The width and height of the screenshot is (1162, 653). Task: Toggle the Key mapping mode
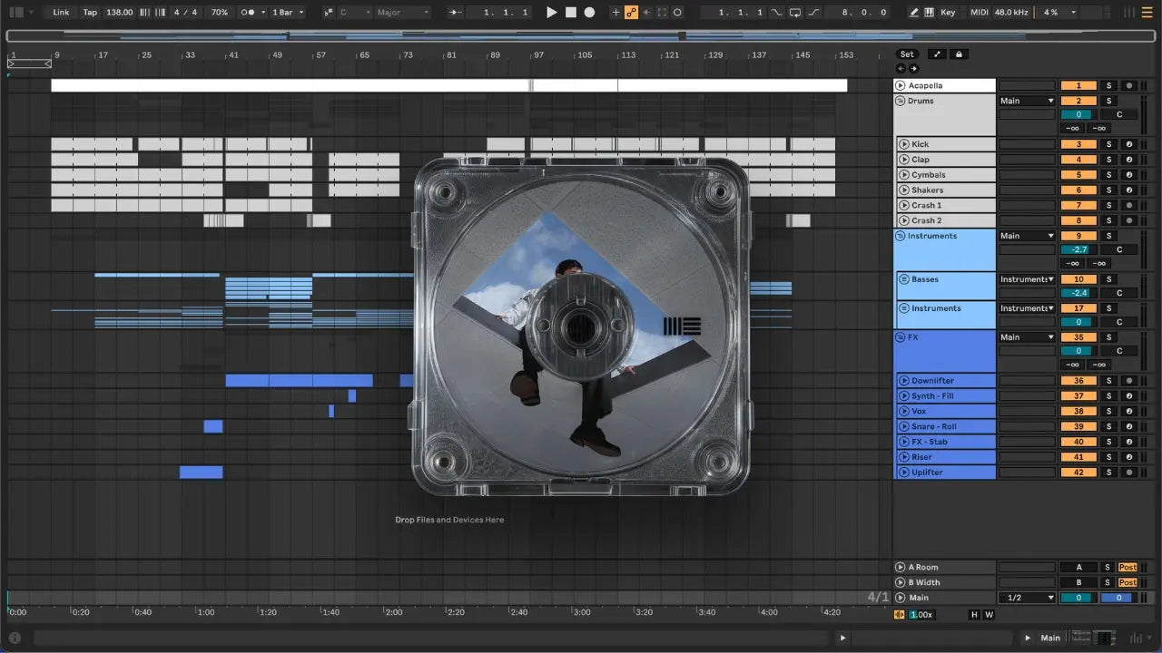click(x=948, y=13)
